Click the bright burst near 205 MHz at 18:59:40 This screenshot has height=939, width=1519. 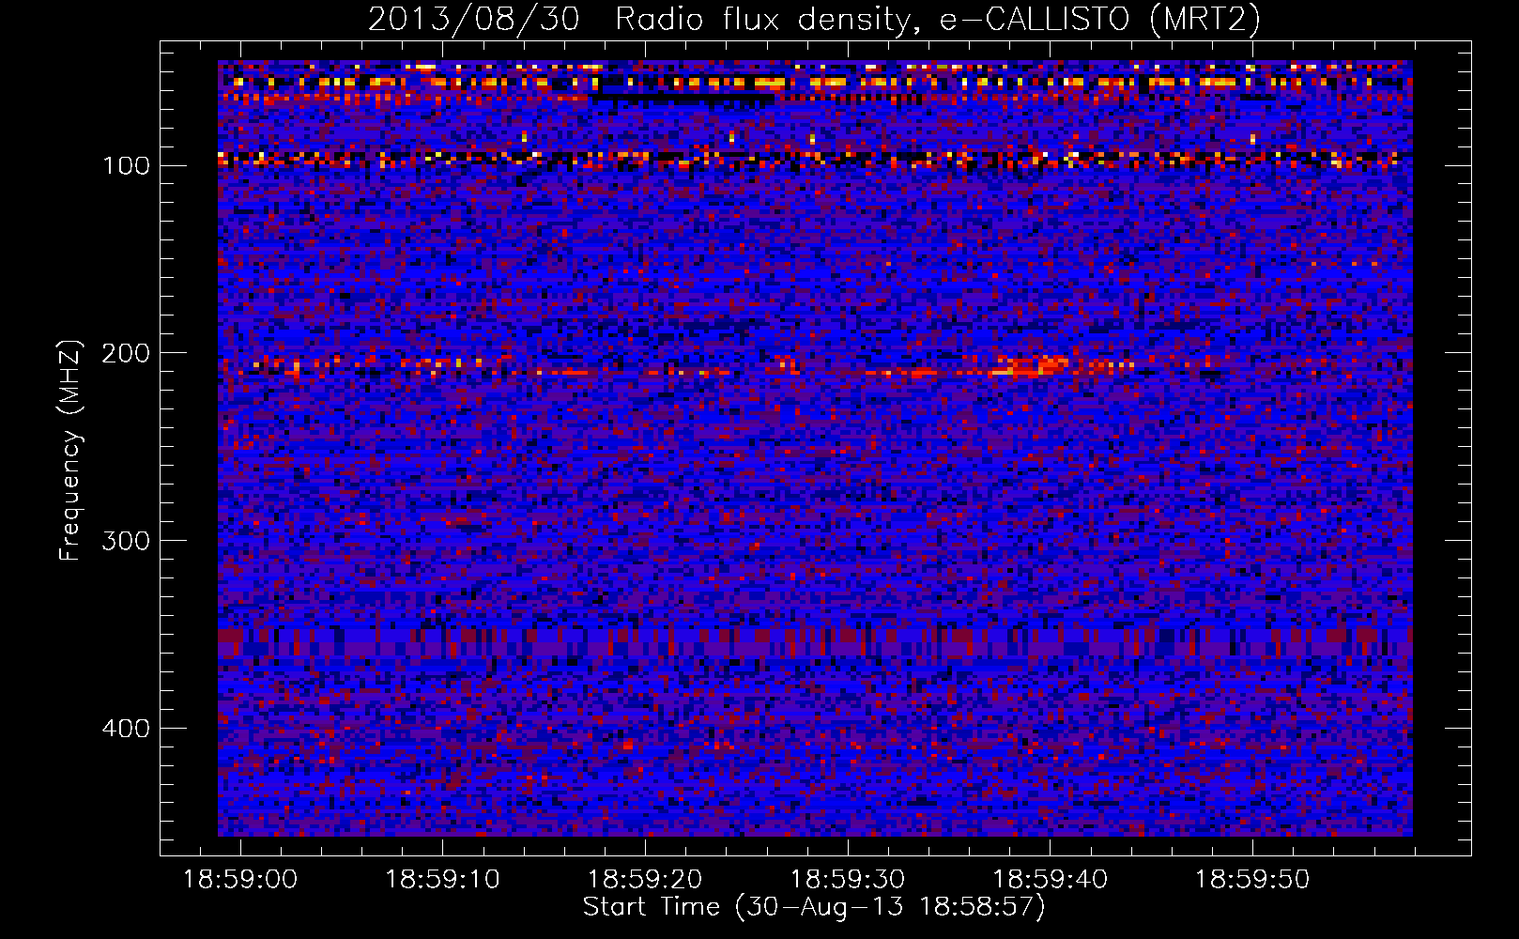(x=1031, y=366)
